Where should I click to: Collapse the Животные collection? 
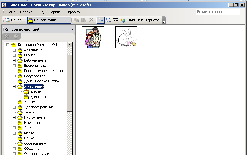point(14,87)
